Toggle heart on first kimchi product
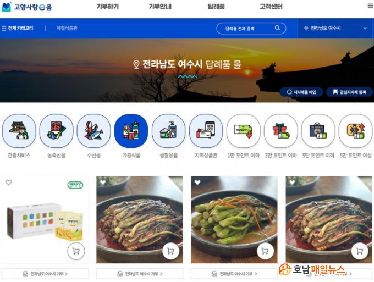Screen dimensions: 374x282 click(103, 183)
